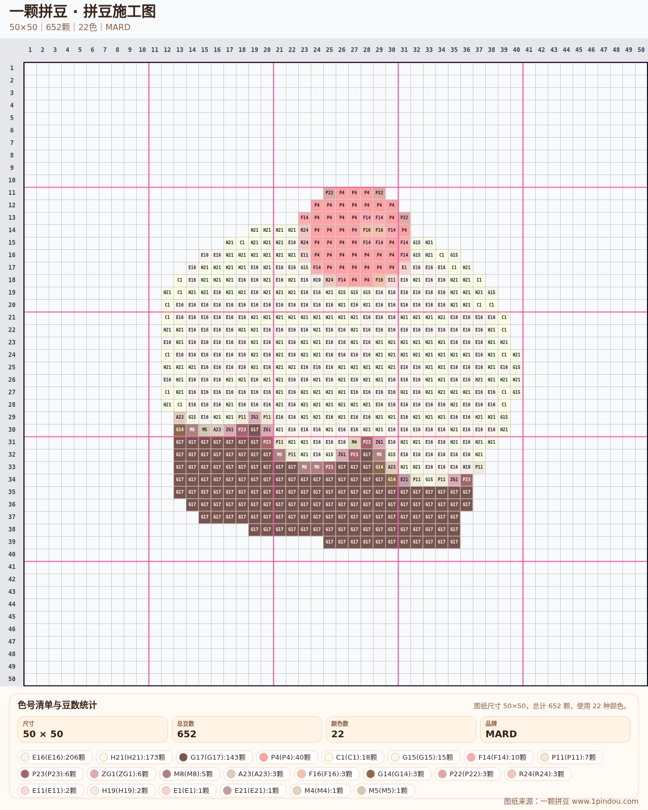Click the M5 bead cell in row 30

click(205, 430)
